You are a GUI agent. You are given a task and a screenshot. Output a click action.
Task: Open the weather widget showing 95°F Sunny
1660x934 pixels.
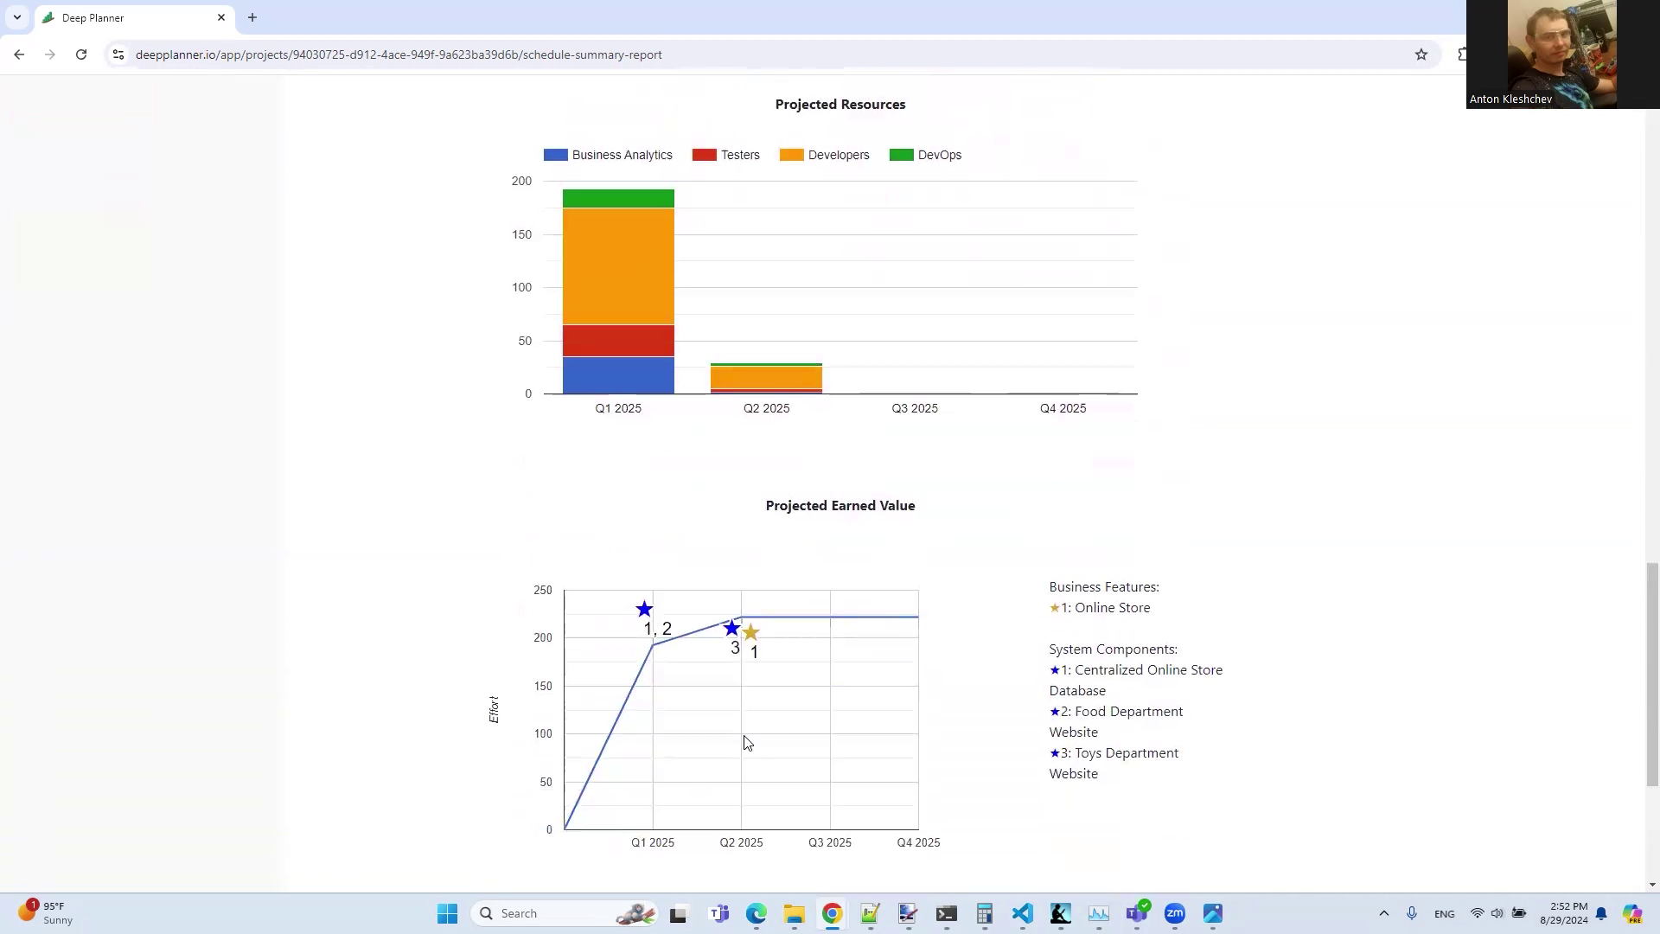pos(45,913)
